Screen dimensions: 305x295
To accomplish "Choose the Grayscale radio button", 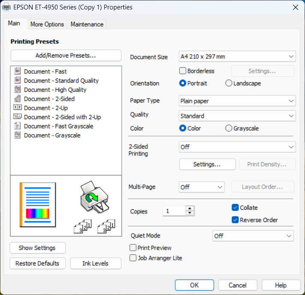I will (229, 128).
